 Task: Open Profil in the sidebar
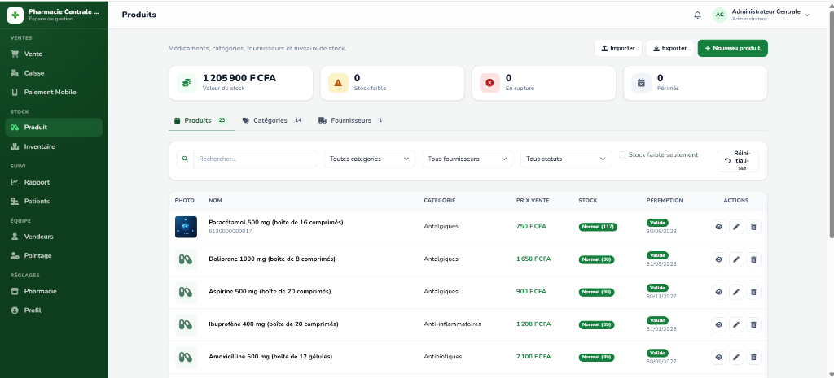(x=54, y=311)
